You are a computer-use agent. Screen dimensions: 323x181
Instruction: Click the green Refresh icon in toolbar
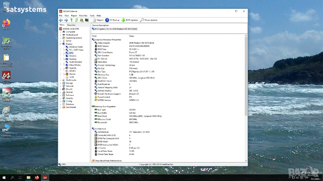pos(76,20)
